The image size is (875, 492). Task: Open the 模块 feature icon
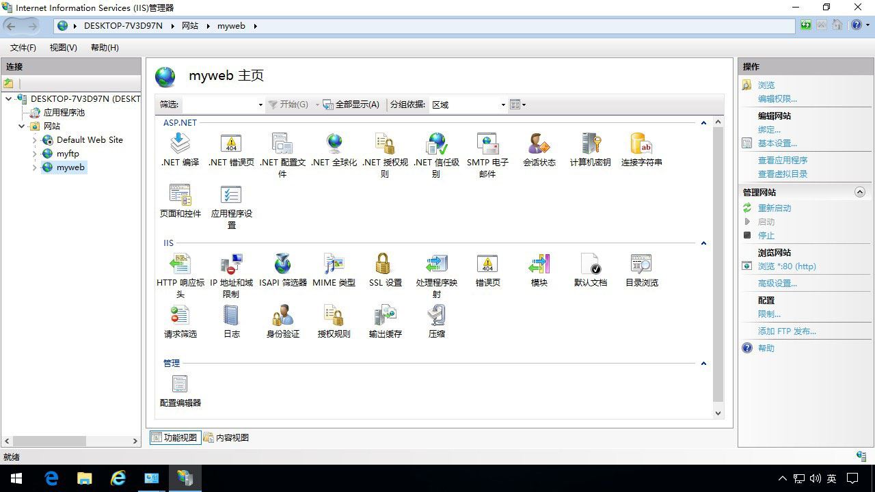(539, 264)
